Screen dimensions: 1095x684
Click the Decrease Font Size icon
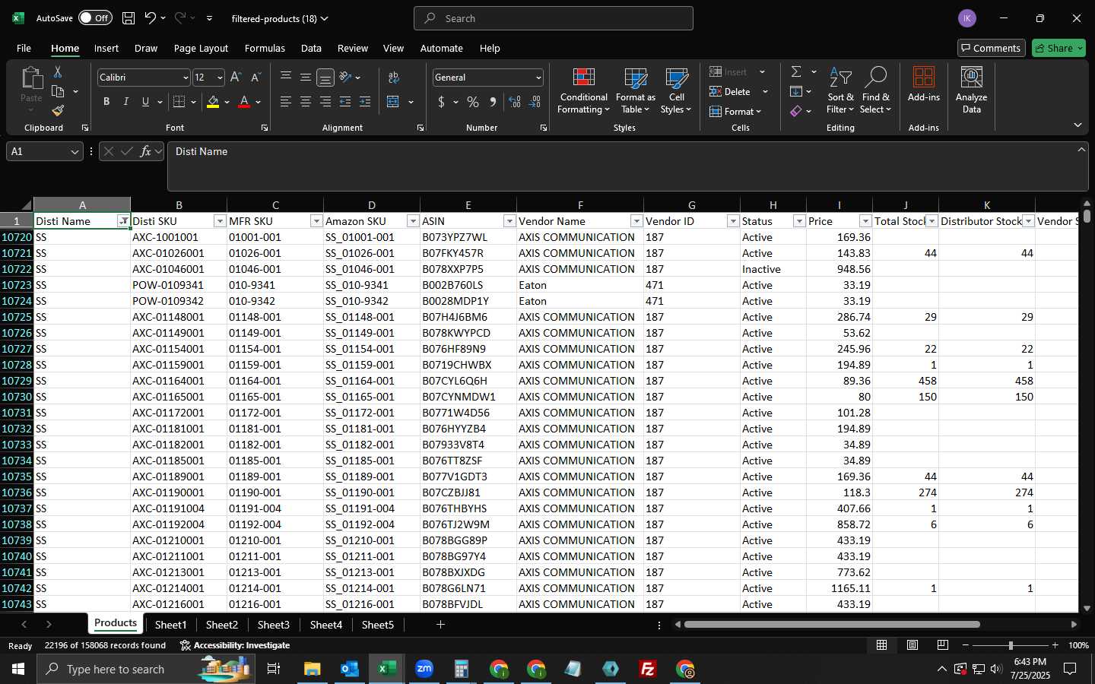(x=255, y=78)
